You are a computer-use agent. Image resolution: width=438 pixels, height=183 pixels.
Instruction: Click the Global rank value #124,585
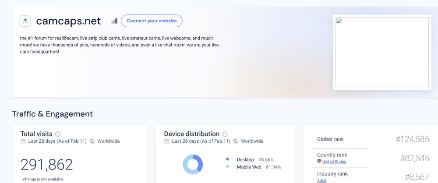click(412, 139)
